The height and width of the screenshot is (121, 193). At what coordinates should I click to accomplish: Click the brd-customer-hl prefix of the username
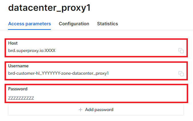[x=24, y=73]
